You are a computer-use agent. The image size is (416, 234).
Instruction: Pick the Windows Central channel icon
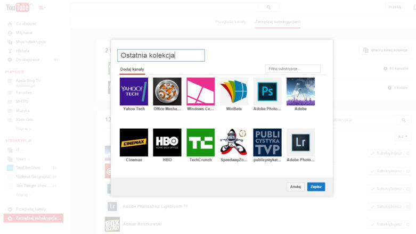click(x=201, y=91)
